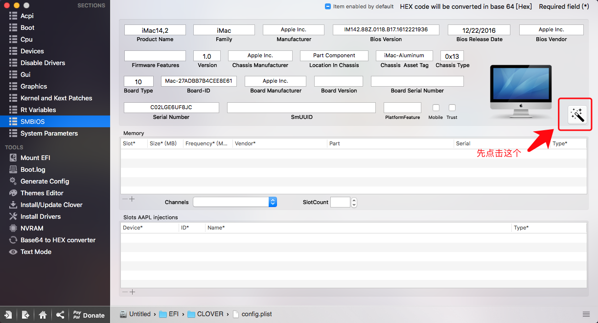Image resolution: width=598 pixels, height=323 pixels.
Task: Toggle the Trust checkbox
Action: tap(452, 108)
